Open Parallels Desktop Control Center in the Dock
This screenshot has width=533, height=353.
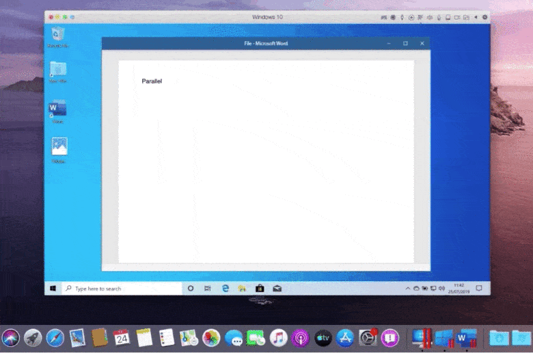(x=422, y=338)
